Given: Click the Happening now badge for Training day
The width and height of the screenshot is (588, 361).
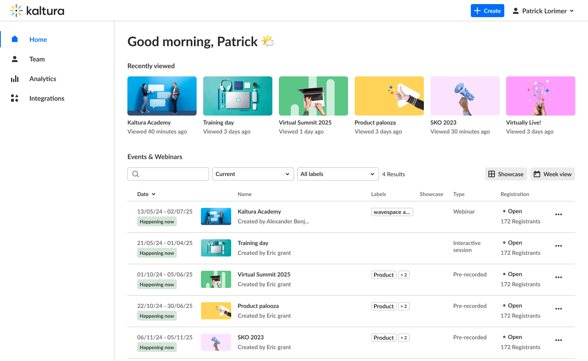Looking at the screenshot, I should 157,253.
